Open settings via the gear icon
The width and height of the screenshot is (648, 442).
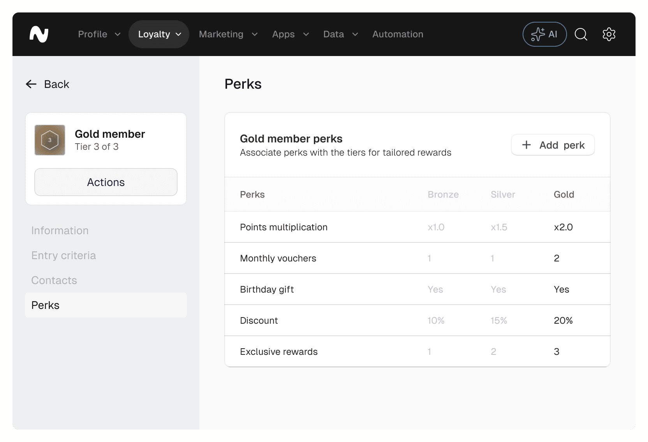609,34
